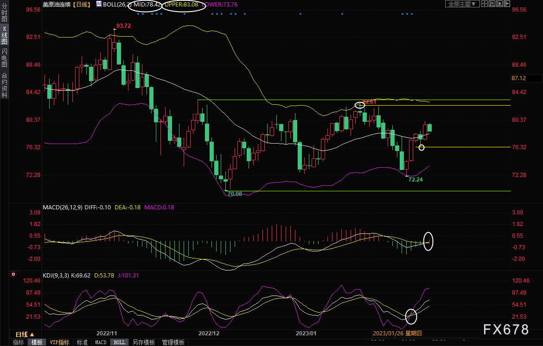Select the 模板 bottom tab
Screen dimensions: 543x346
click(37, 342)
